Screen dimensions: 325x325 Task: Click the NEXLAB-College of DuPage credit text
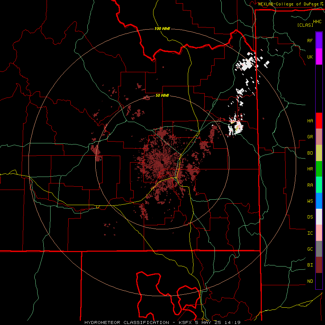(288, 4)
